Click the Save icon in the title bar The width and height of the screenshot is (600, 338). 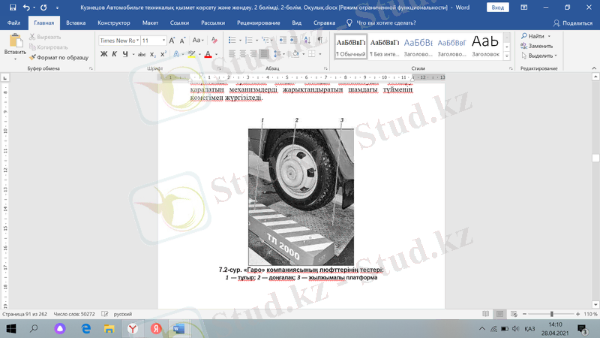(x=11, y=7)
